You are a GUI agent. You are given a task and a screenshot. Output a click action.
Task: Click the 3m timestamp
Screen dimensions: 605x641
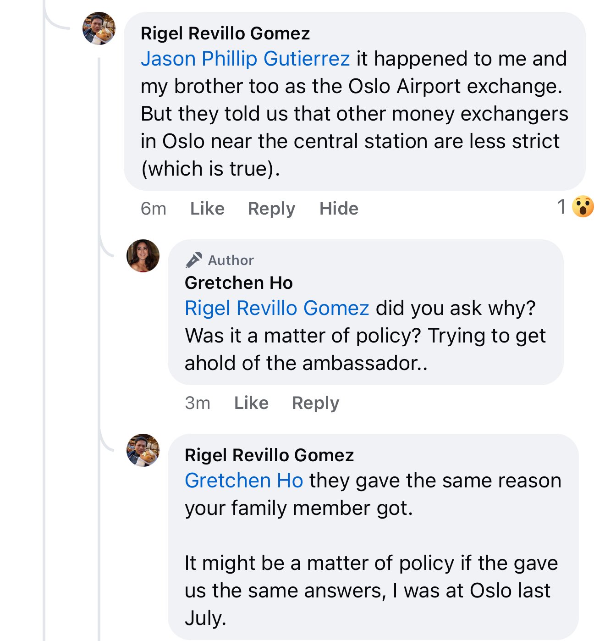pyautogui.click(x=198, y=403)
